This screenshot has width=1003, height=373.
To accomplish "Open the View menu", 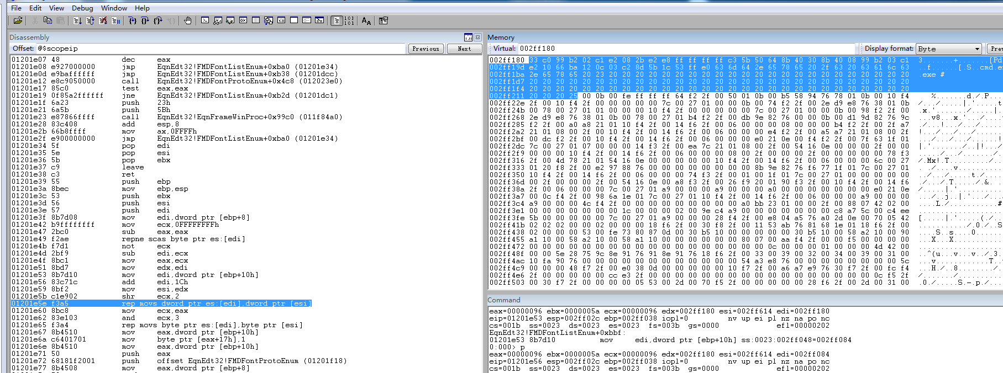I will (56, 8).
